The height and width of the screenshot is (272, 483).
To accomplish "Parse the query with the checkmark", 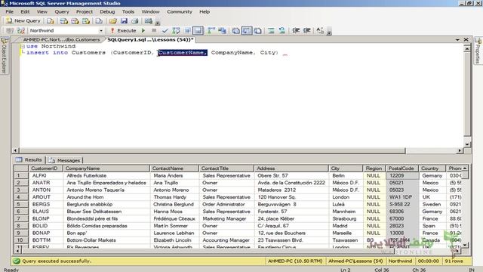I will (165, 30).
